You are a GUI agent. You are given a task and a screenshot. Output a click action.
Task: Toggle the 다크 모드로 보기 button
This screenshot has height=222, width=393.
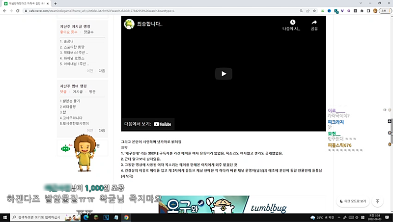pyautogui.click(x=353, y=201)
